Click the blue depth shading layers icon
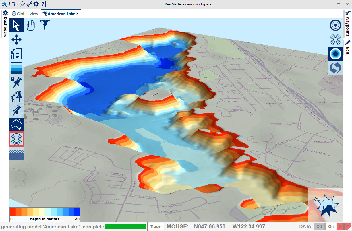This screenshot has width=352, height=231. (16, 68)
